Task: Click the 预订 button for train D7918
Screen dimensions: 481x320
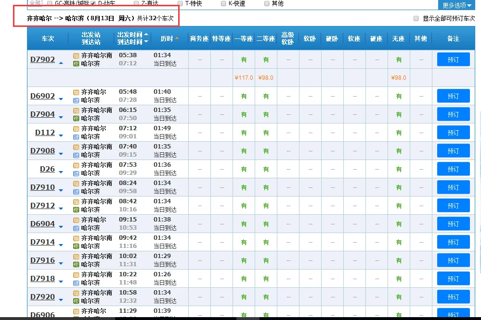Action: [453, 278]
